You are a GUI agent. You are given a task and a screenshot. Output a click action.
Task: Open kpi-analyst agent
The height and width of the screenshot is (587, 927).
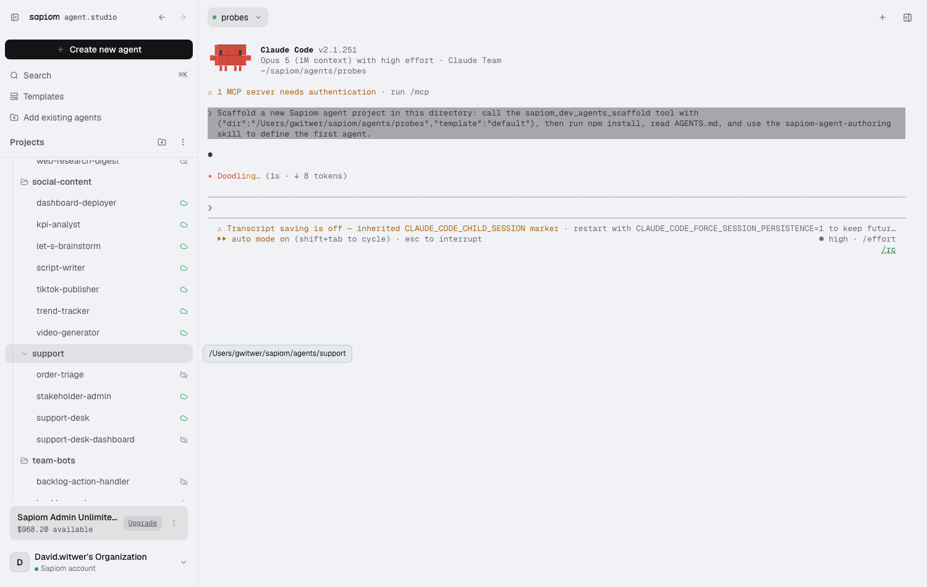pos(58,224)
